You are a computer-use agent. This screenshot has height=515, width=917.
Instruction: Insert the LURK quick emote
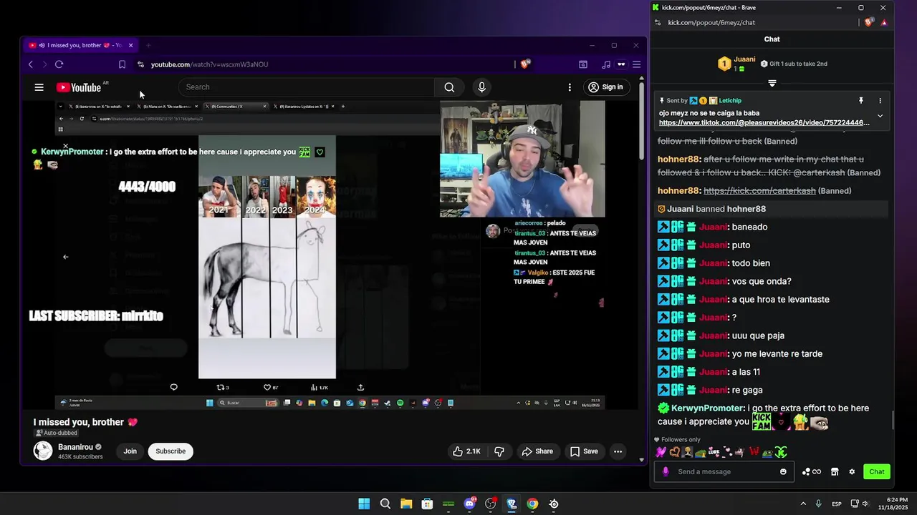[714, 452]
